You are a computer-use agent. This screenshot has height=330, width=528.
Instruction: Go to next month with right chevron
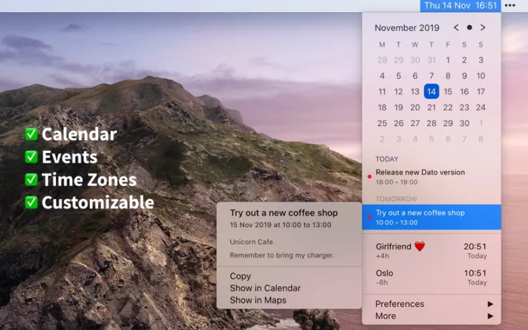pyautogui.click(x=482, y=27)
